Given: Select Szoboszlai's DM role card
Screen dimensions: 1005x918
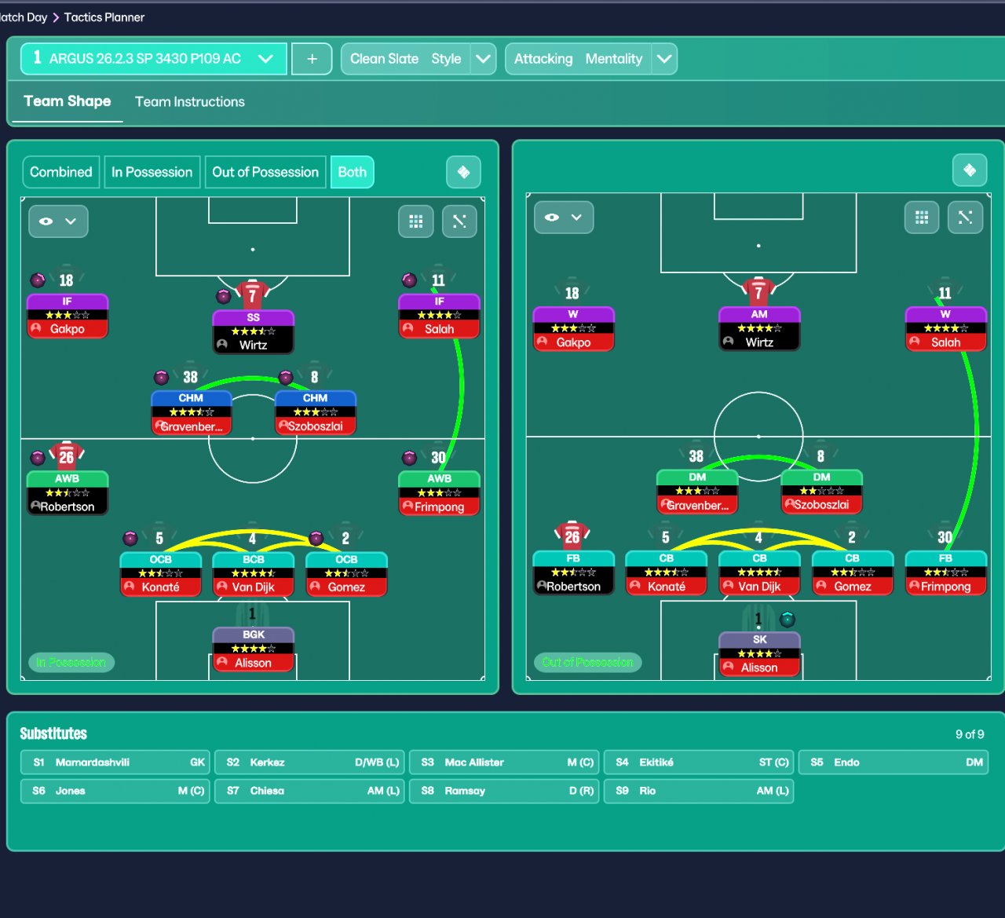Looking at the screenshot, I should click(x=821, y=492).
